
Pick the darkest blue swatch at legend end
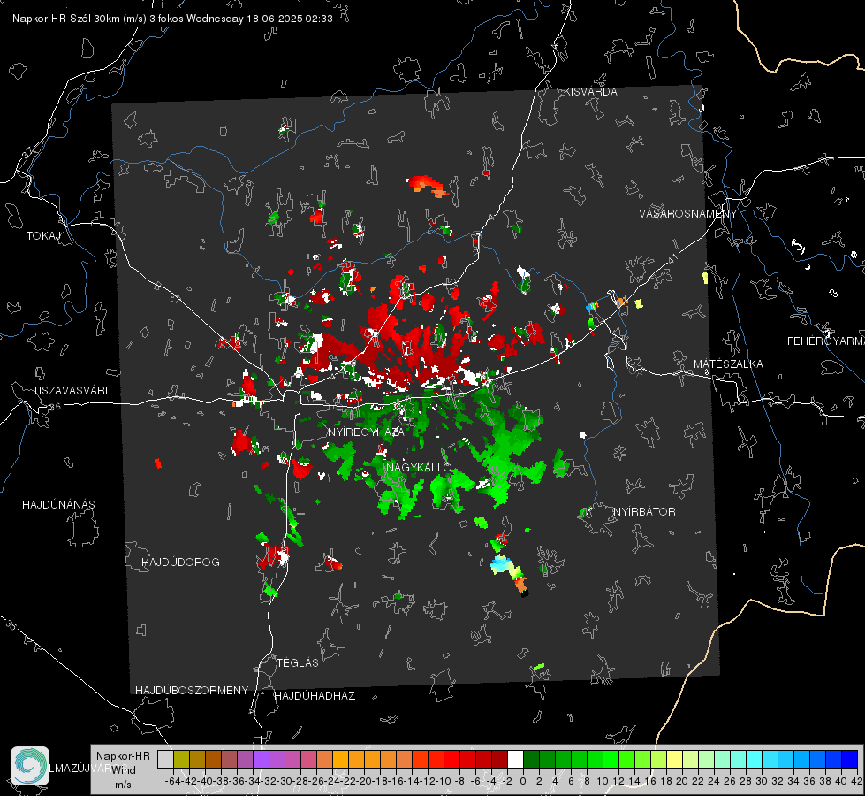coord(850,759)
